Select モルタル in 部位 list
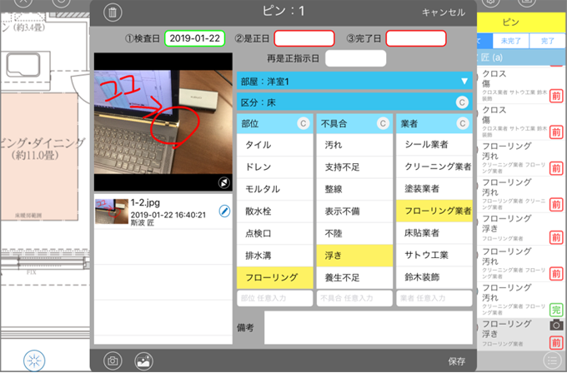Viewport: 567px width, 373px height. (x=275, y=189)
